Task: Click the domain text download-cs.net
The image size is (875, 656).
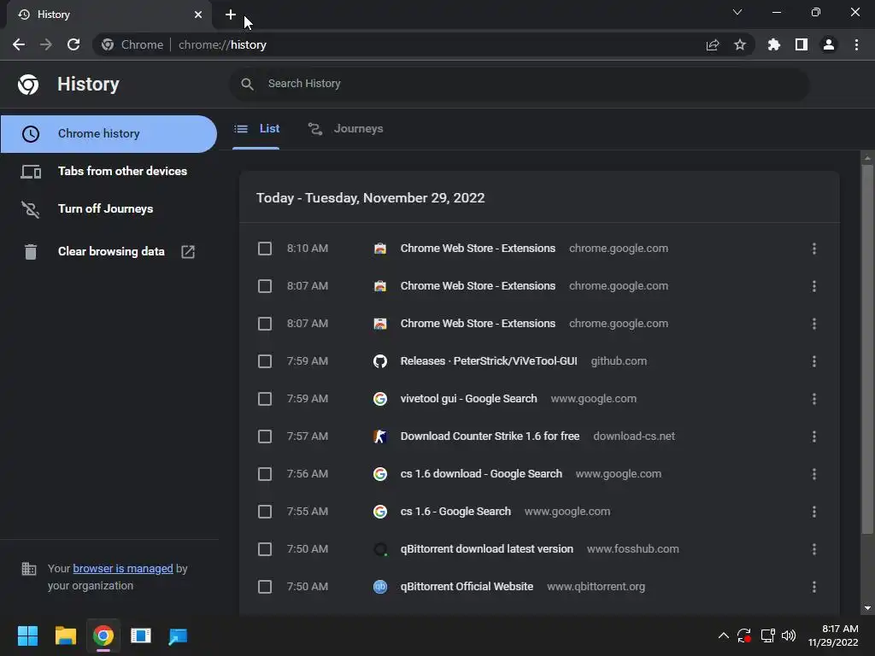Action: point(634,436)
